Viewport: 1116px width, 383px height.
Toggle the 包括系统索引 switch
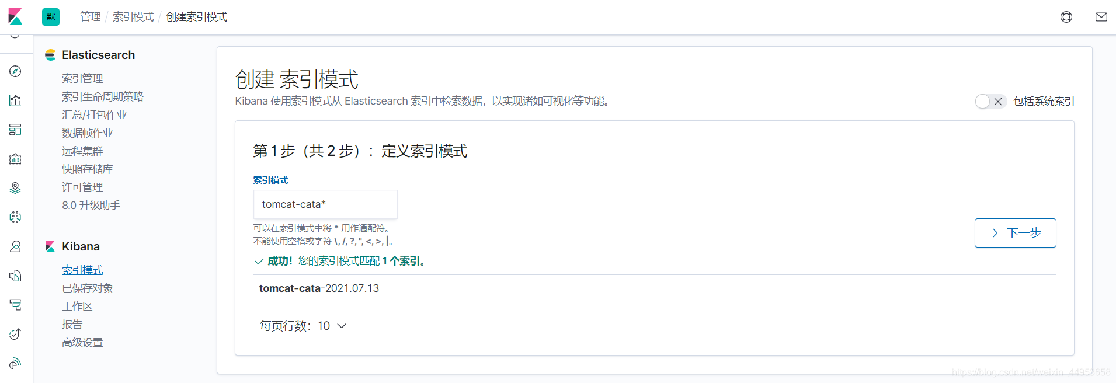click(x=990, y=102)
